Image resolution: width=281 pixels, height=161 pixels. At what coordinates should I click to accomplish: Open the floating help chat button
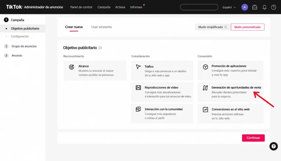(274, 146)
